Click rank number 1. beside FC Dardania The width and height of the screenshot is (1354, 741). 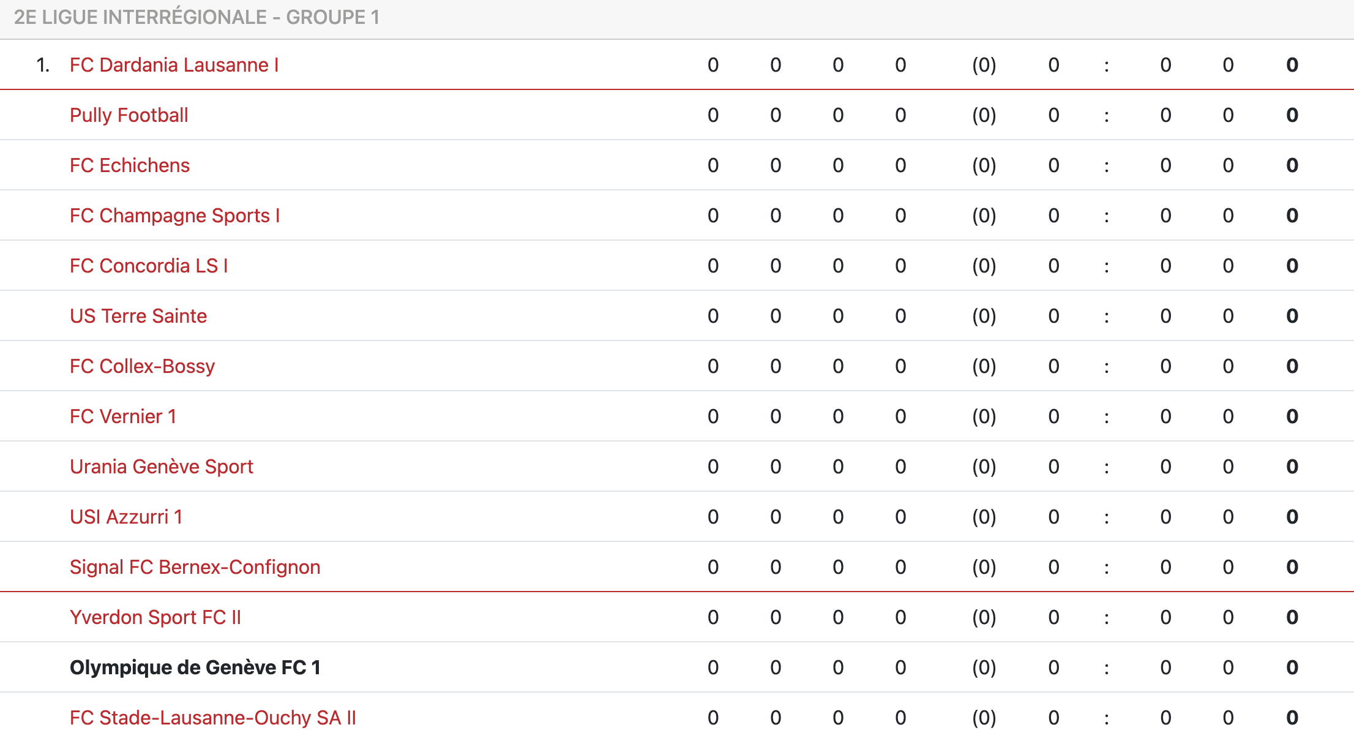[43, 65]
